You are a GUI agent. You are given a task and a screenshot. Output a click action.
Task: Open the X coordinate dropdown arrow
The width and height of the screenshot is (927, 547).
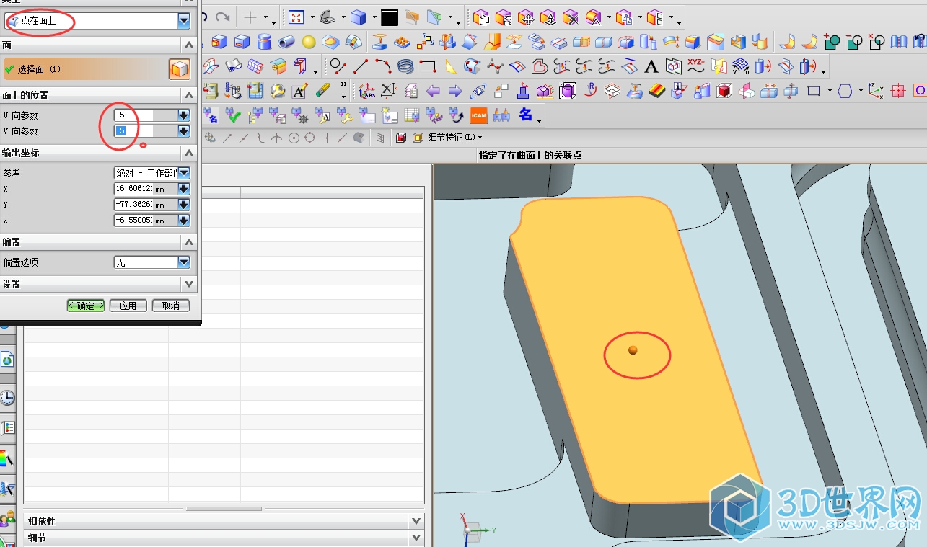184,189
